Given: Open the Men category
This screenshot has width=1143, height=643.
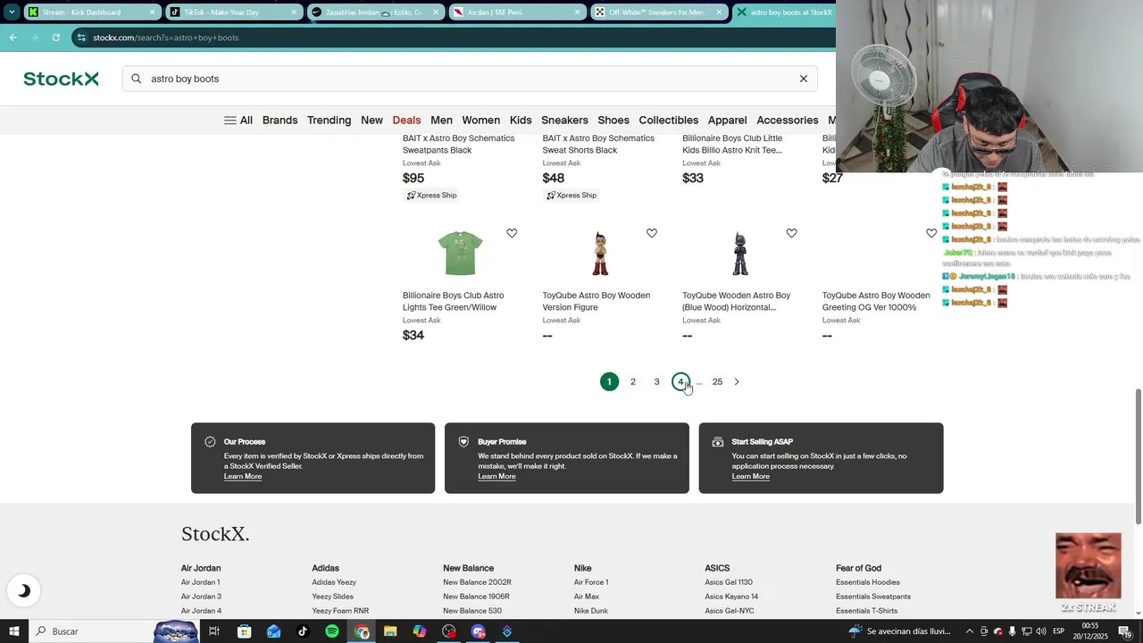Looking at the screenshot, I should 441,120.
